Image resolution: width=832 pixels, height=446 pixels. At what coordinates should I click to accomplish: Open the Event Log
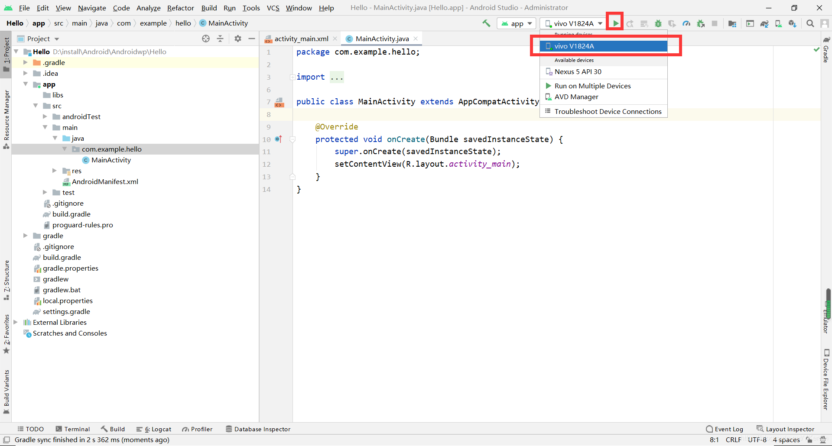(x=725, y=429)
